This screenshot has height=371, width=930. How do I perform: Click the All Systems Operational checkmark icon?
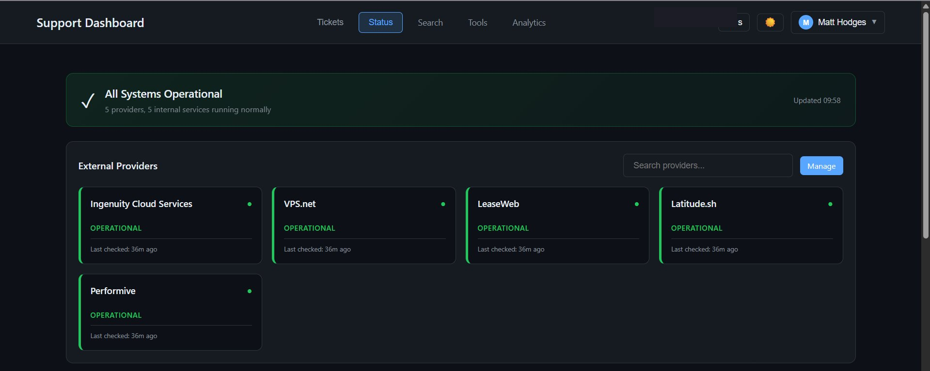coord(88,100)
